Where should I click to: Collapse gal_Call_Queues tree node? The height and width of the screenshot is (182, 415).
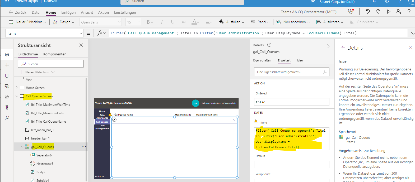coord(22,147)
